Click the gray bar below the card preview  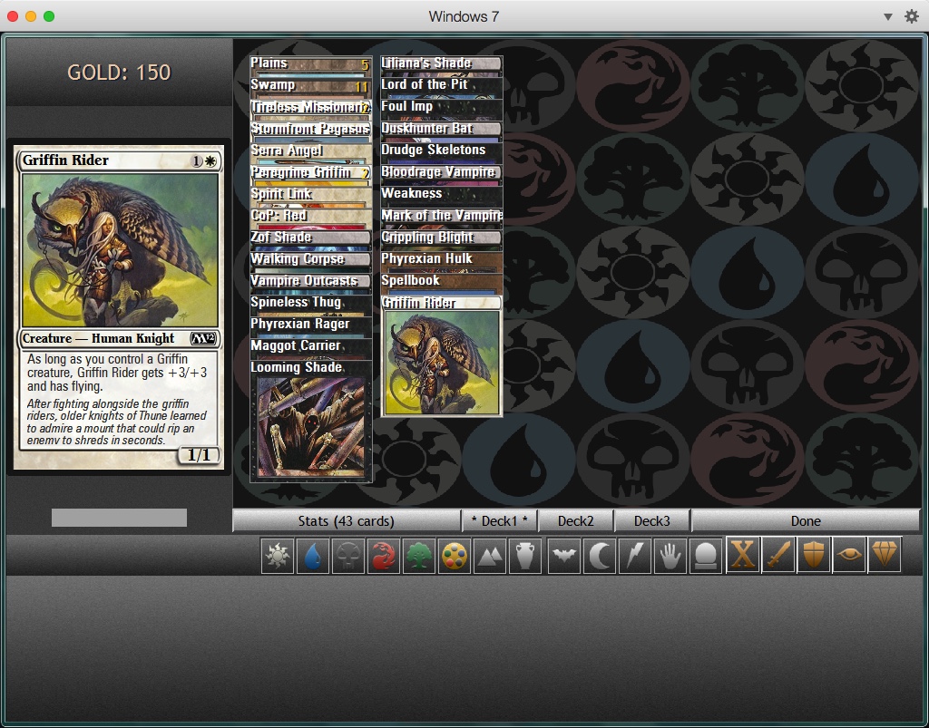click(119, 518)
